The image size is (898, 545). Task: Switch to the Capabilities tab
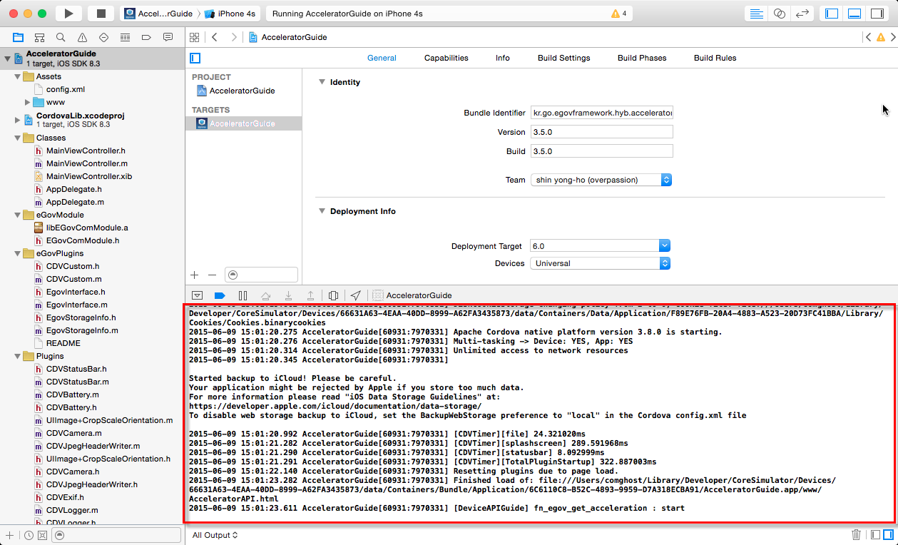pos(446,58)
